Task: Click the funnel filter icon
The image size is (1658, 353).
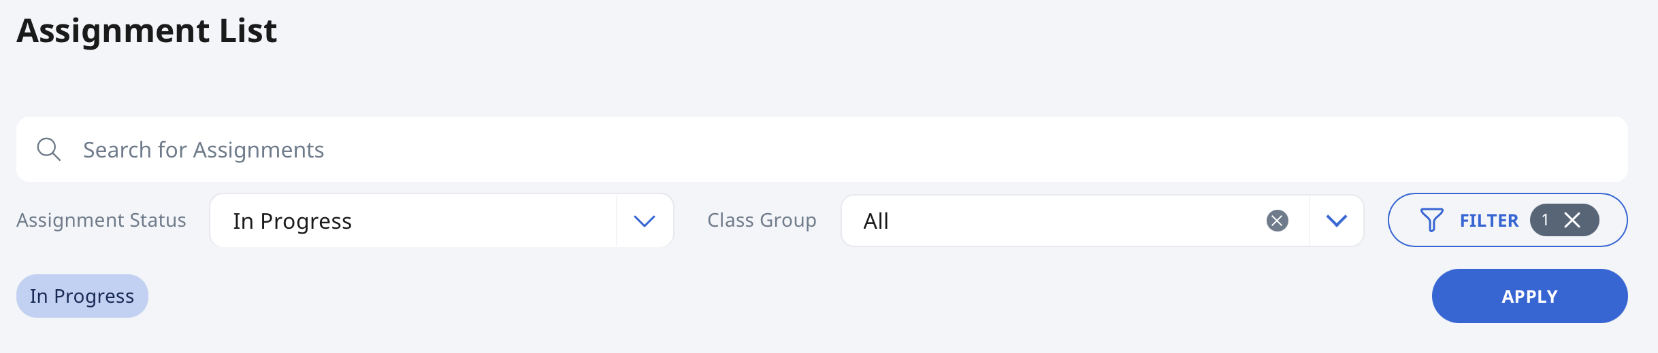Action: point(1431,220)
